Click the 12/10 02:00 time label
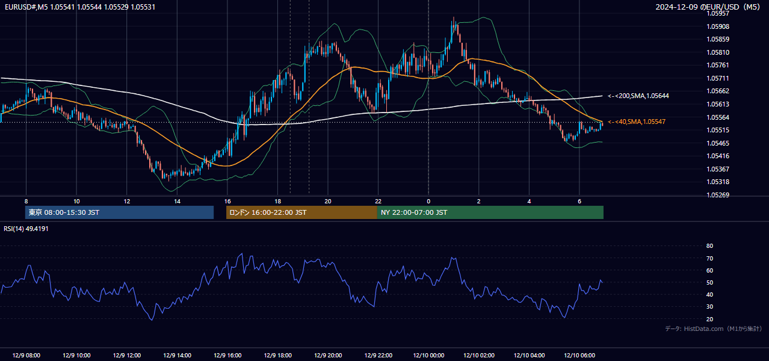This screenshot has height=361, width=769. (479, 356)
